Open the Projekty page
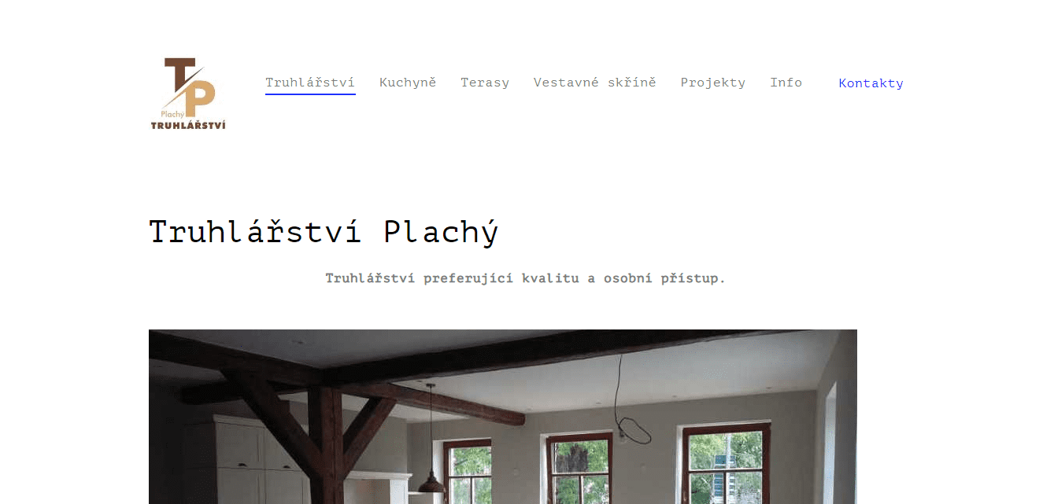This screenshot has width=1054, height=504. point(713,83)
